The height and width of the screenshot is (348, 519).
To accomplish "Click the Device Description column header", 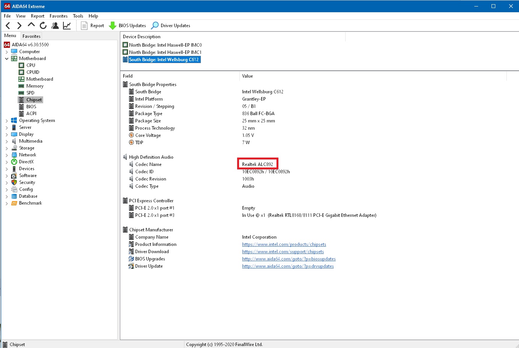I will (x=233, y=37).
